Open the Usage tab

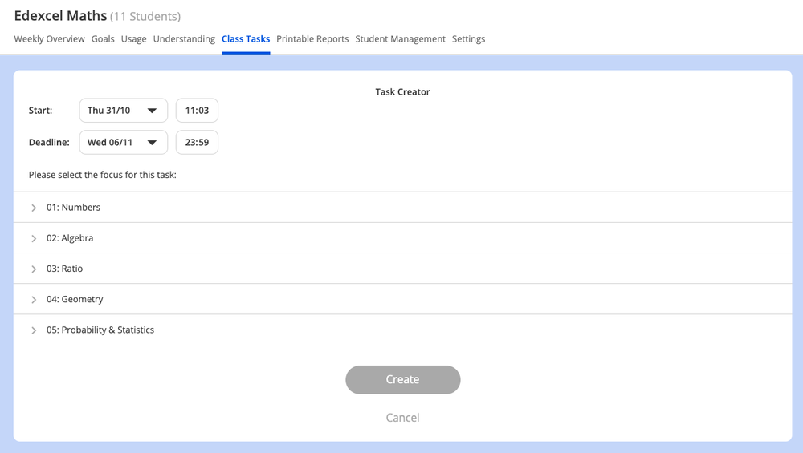coord(133,38)
